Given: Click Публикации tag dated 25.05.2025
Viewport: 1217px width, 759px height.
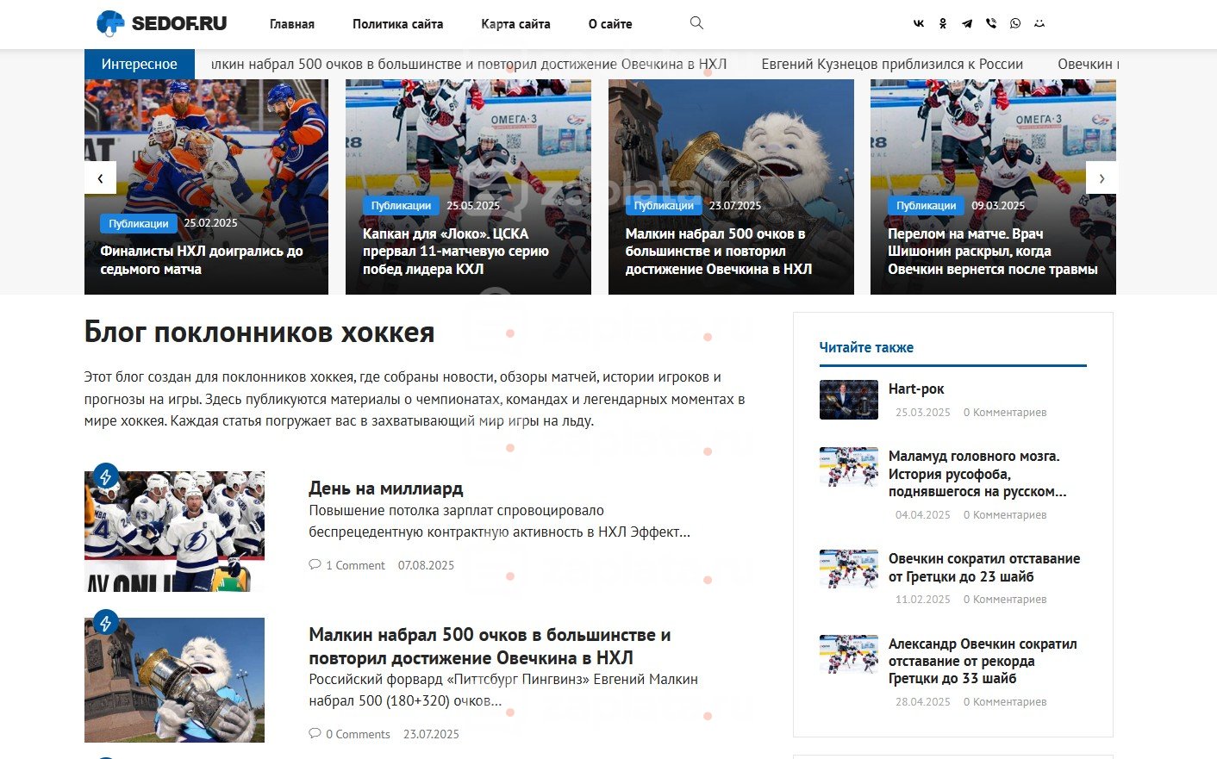Looking at the screenshot, I should (401, 206).
